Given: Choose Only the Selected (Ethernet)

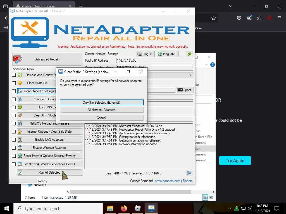Looking at the screenshot, I should [x=102, y=103].
